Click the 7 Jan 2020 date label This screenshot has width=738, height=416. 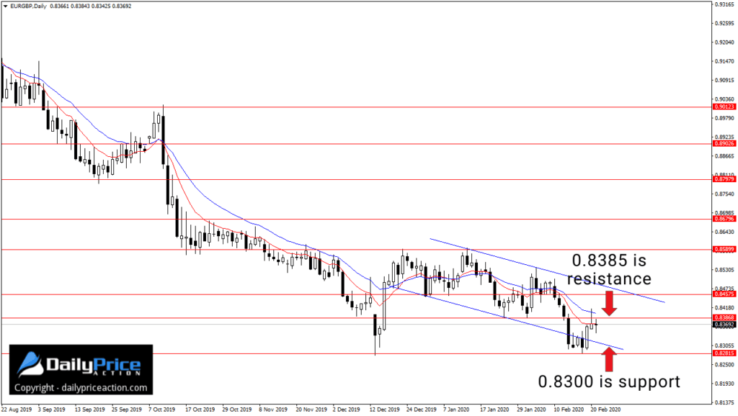[456, 410]
